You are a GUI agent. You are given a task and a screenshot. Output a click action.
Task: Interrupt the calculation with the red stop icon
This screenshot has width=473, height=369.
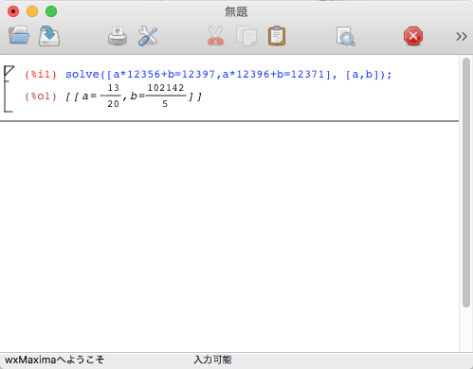[413, 36]
